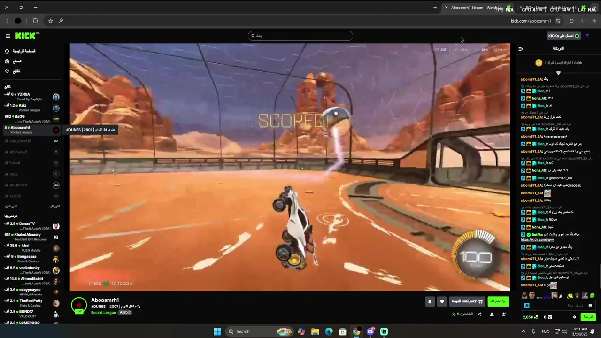Click the Rocket League category link
The image size is (601, 338).
click(x=103, y=312)
